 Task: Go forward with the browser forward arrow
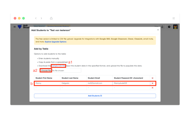coord(41,18)
